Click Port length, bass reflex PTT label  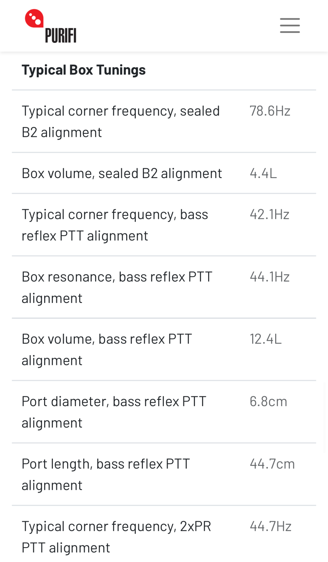[x=106, y=474]
